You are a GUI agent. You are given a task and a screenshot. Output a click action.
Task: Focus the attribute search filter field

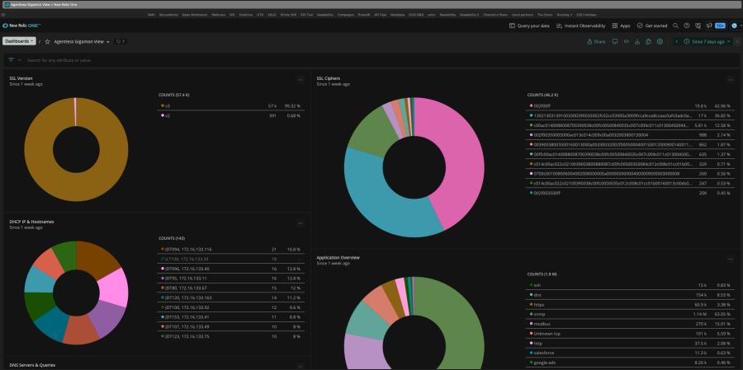click(379, 60)
